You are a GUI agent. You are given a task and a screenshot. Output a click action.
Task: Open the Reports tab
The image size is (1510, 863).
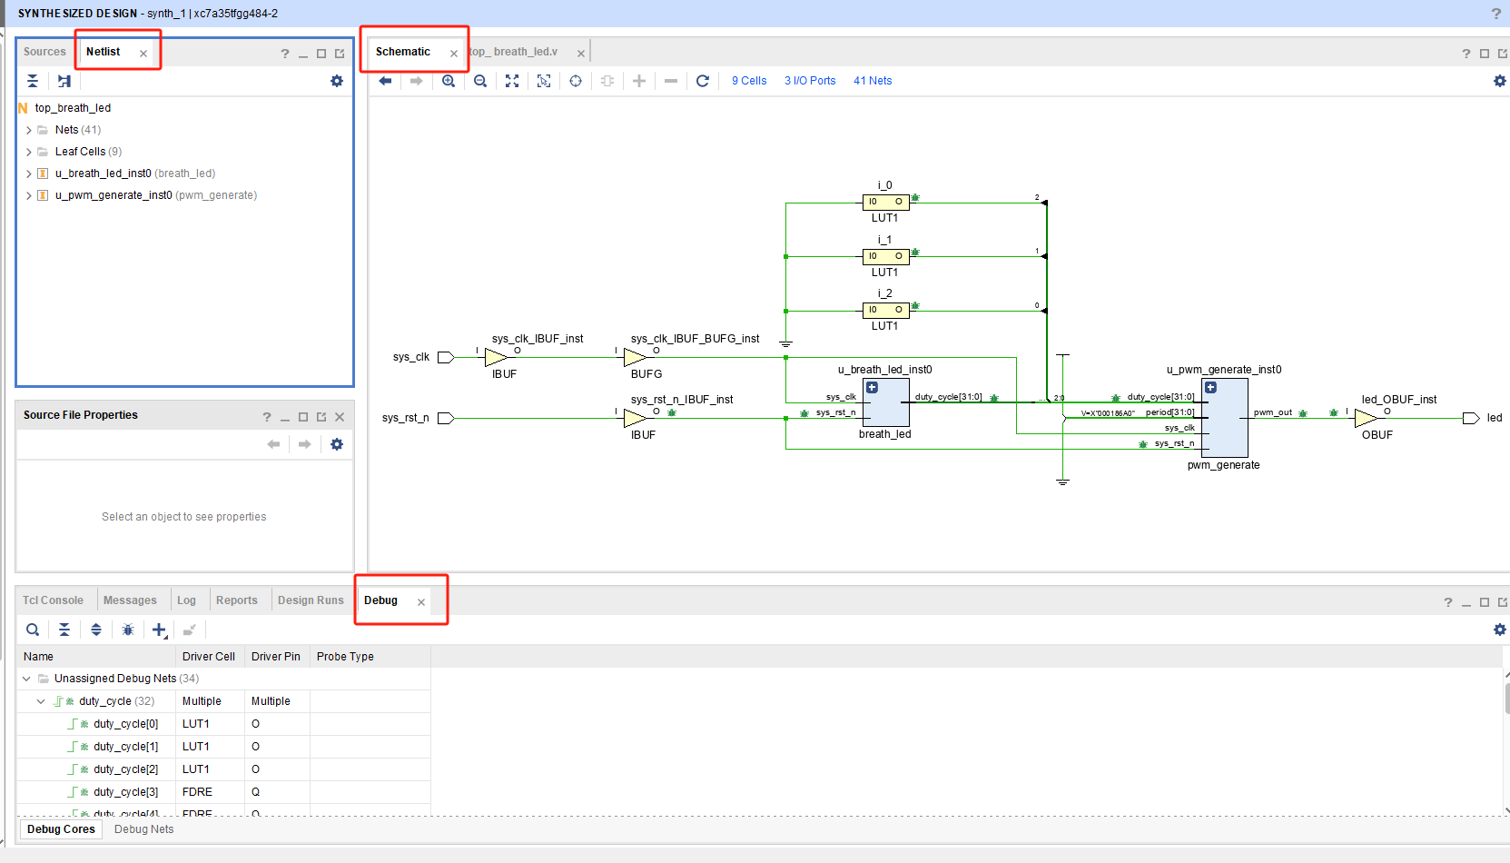coord(237,600)
